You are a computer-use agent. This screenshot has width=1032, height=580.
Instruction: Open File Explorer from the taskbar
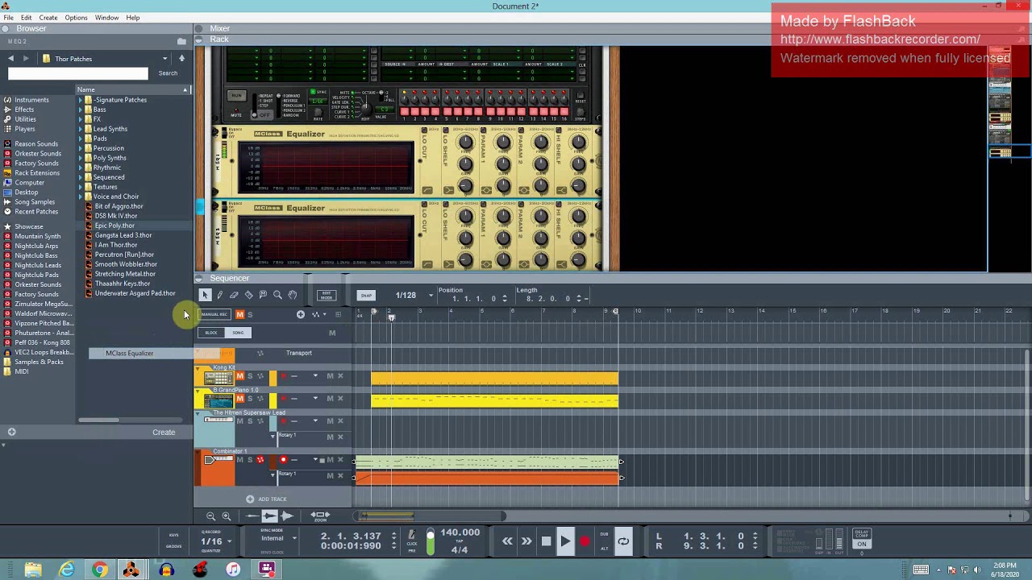pos(33,570)
